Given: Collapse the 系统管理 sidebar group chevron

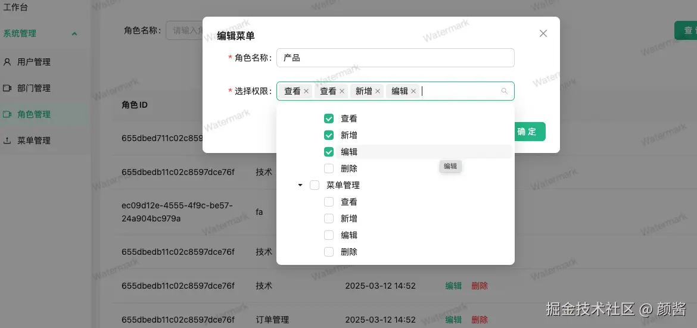Looking at the screenshot, I should point(74,34).
